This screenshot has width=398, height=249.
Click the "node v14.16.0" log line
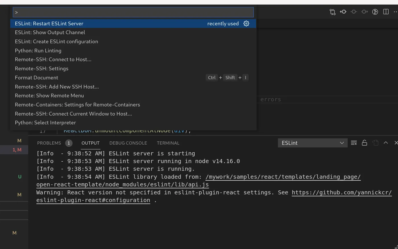click(138, 161)
